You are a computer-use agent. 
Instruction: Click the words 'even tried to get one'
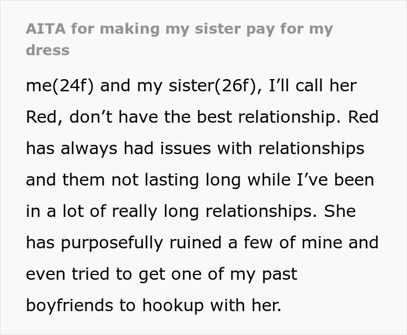(114, 275)
